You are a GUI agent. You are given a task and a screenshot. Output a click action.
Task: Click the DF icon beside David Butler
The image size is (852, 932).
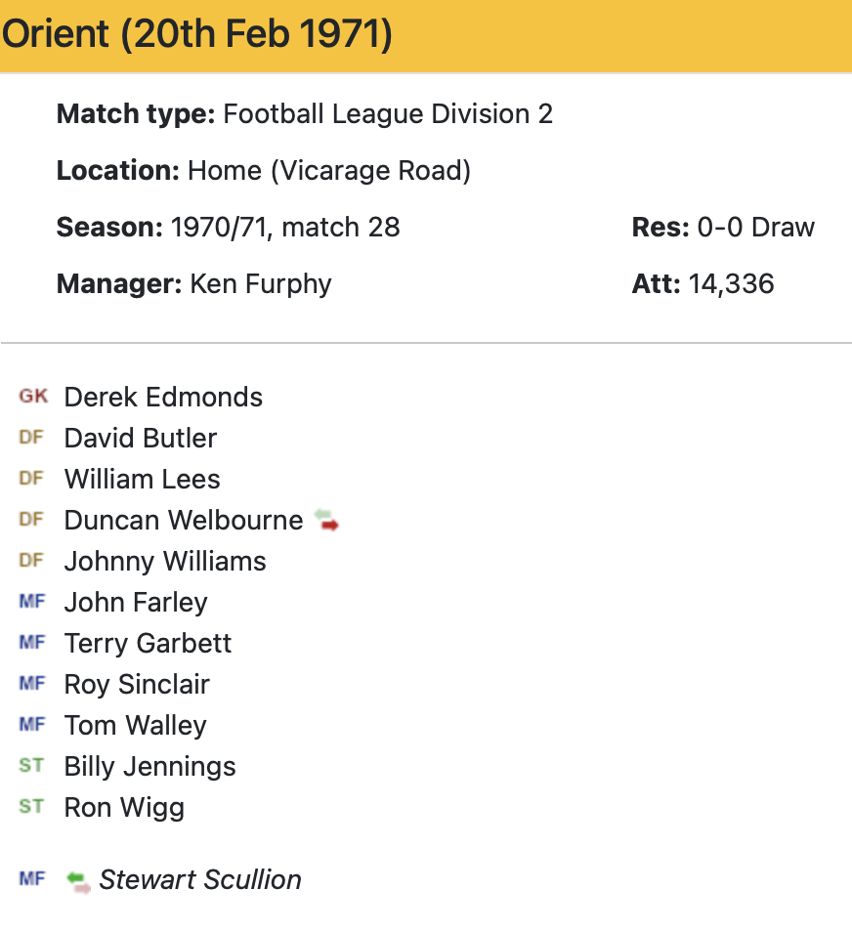tap(32, 438)
